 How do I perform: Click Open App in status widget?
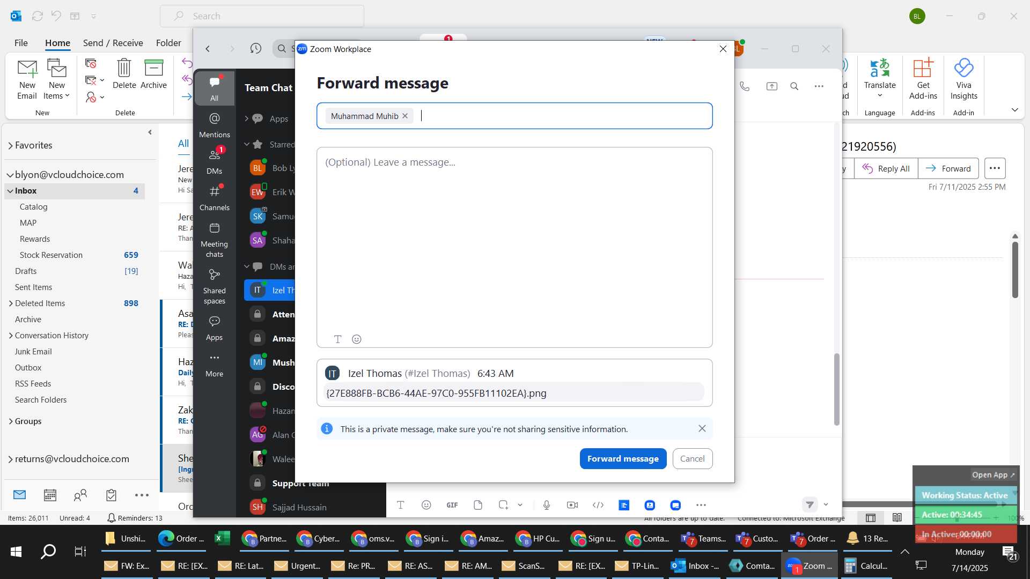point(993,475)
